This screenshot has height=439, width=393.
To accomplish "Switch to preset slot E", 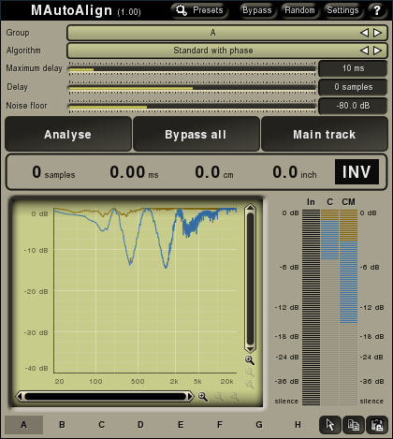I will pyautogui.click(x=181, y=425).
